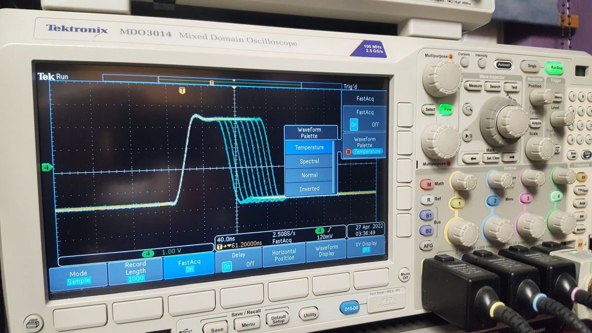Push the Intensity button
This screenshot has height=333, width=592.
pos(481,63)
